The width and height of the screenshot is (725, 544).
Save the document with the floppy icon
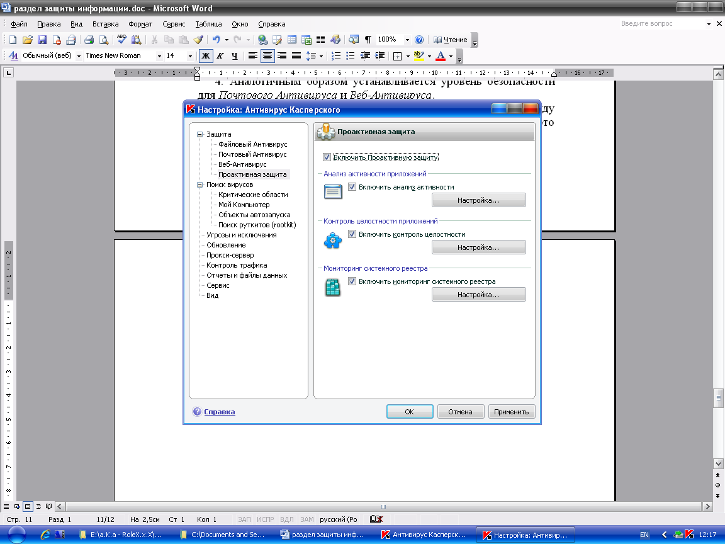[x=42, y=40]
